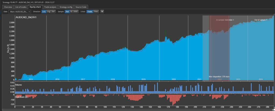Click the Volume panel label
This screenshot has width=275, height=111.
pyautogui.click(x=18, y=84)
